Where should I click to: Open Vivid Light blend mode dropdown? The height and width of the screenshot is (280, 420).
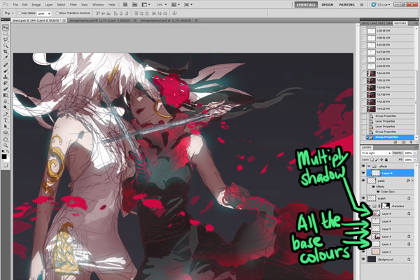point(376,153)
